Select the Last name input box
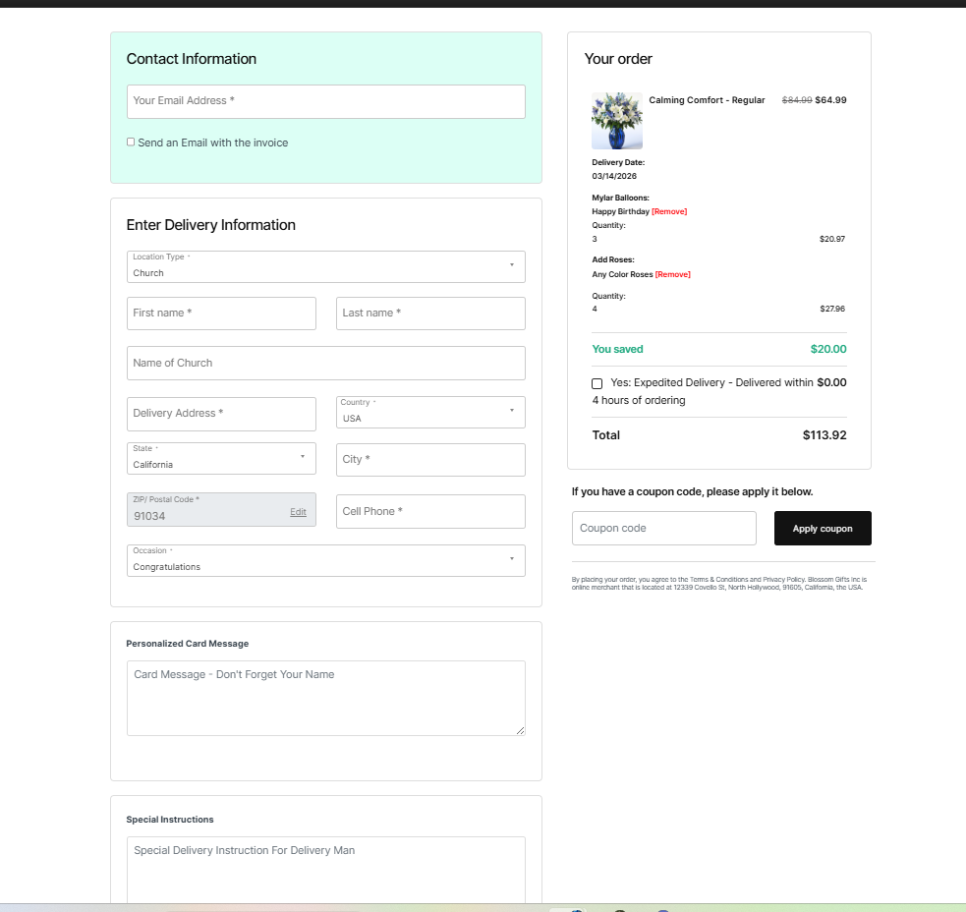966x912 pixels. click(x=430, y=313)
